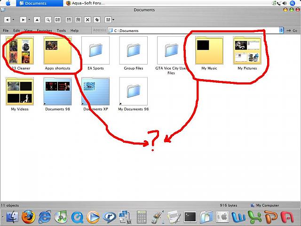Open the Forward button history dropdown

(x=29, y=20)
